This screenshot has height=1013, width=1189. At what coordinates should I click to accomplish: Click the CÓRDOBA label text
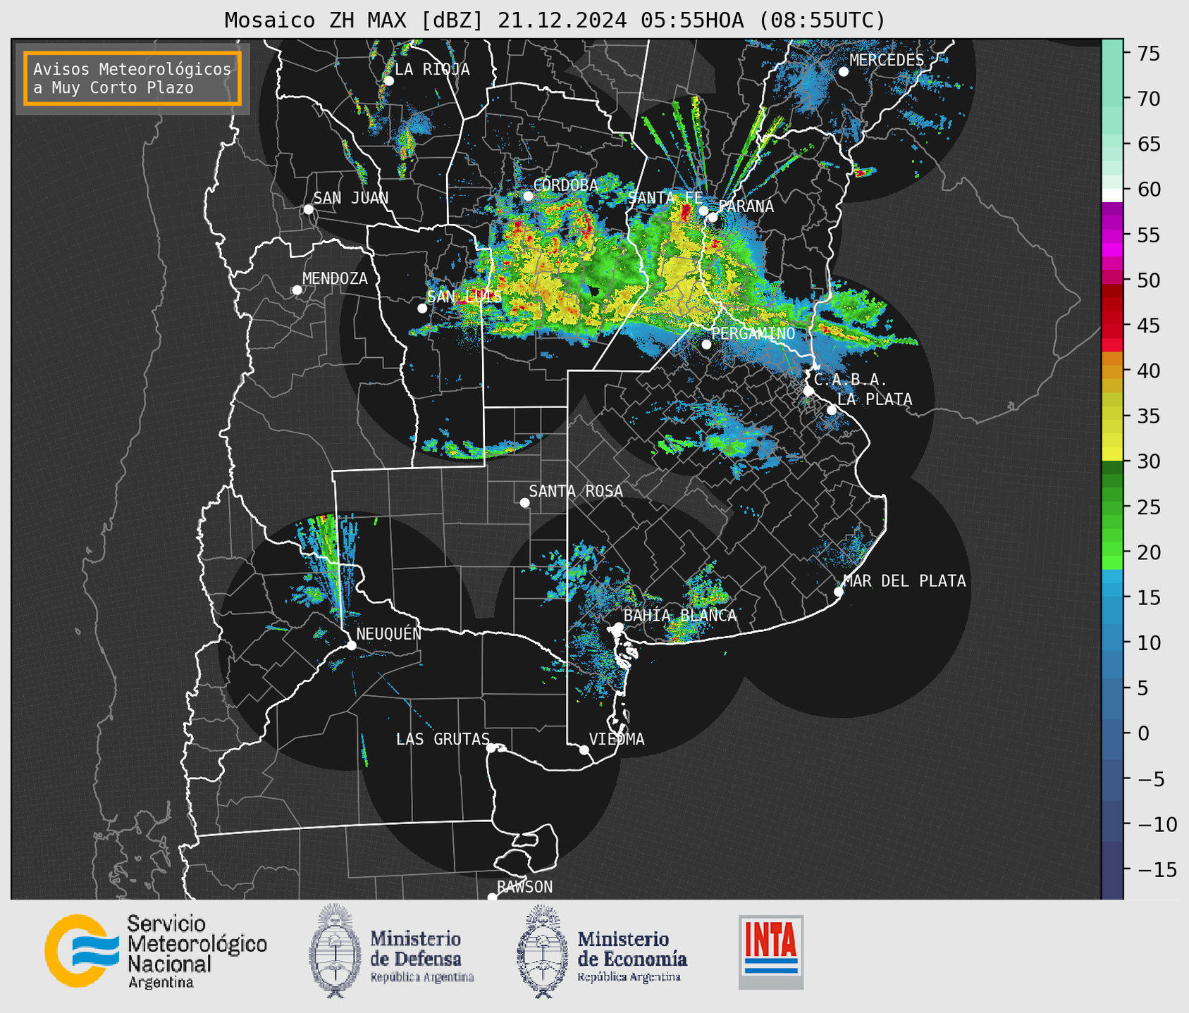coord(566,185)
